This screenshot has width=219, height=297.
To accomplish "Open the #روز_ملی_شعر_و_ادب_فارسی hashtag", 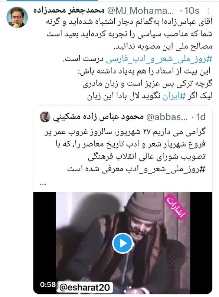I will coord(159,59).
